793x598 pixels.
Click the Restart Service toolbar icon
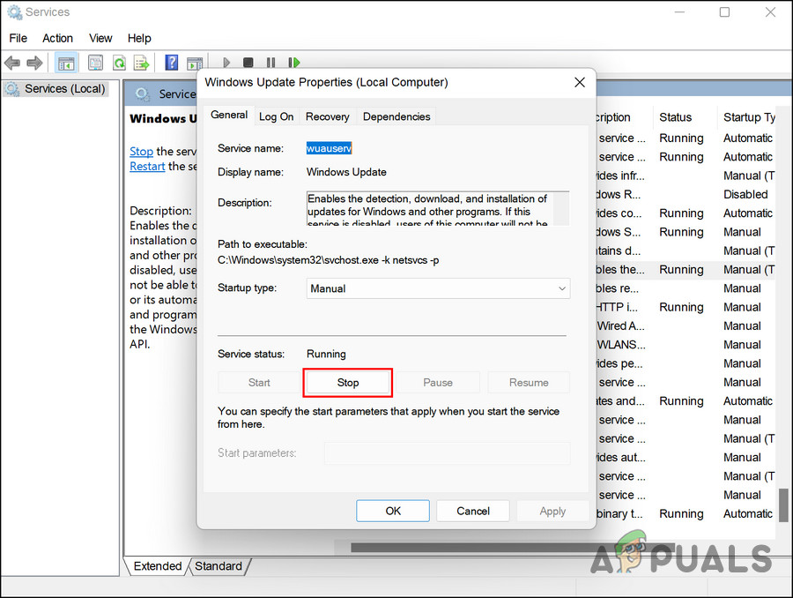tap(293, 63)
